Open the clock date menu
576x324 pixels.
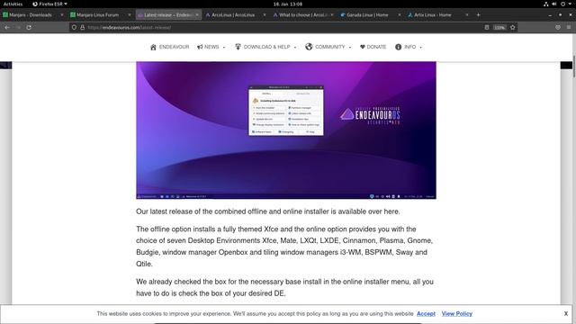(288, 4)
